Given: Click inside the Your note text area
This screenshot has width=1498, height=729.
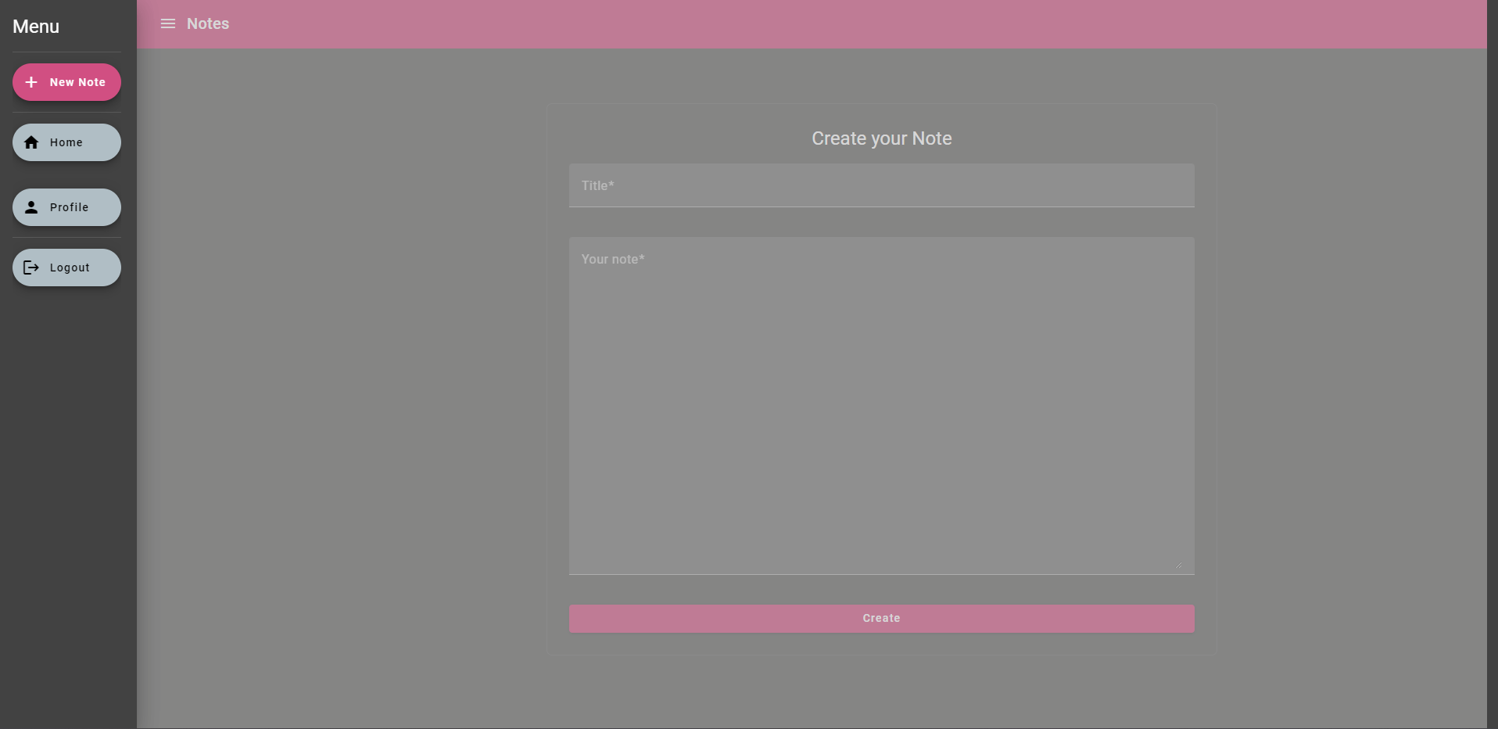Looking at the screenshot, I should 881,406.
